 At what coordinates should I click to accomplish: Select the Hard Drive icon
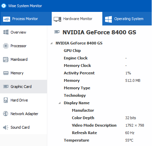(6, 100)
